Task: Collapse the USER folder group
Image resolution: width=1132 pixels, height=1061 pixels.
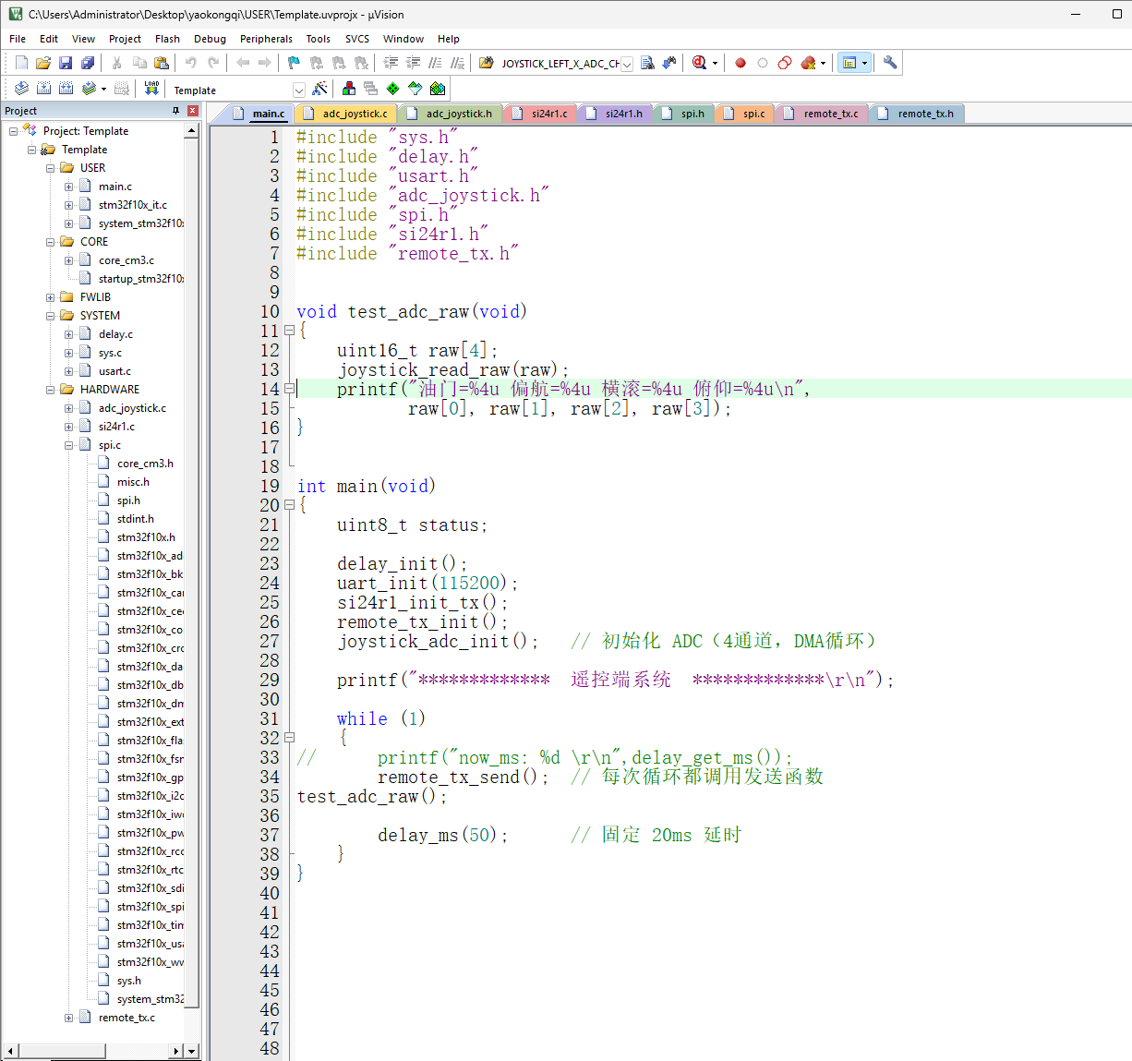Action: [x=51, y=168]
